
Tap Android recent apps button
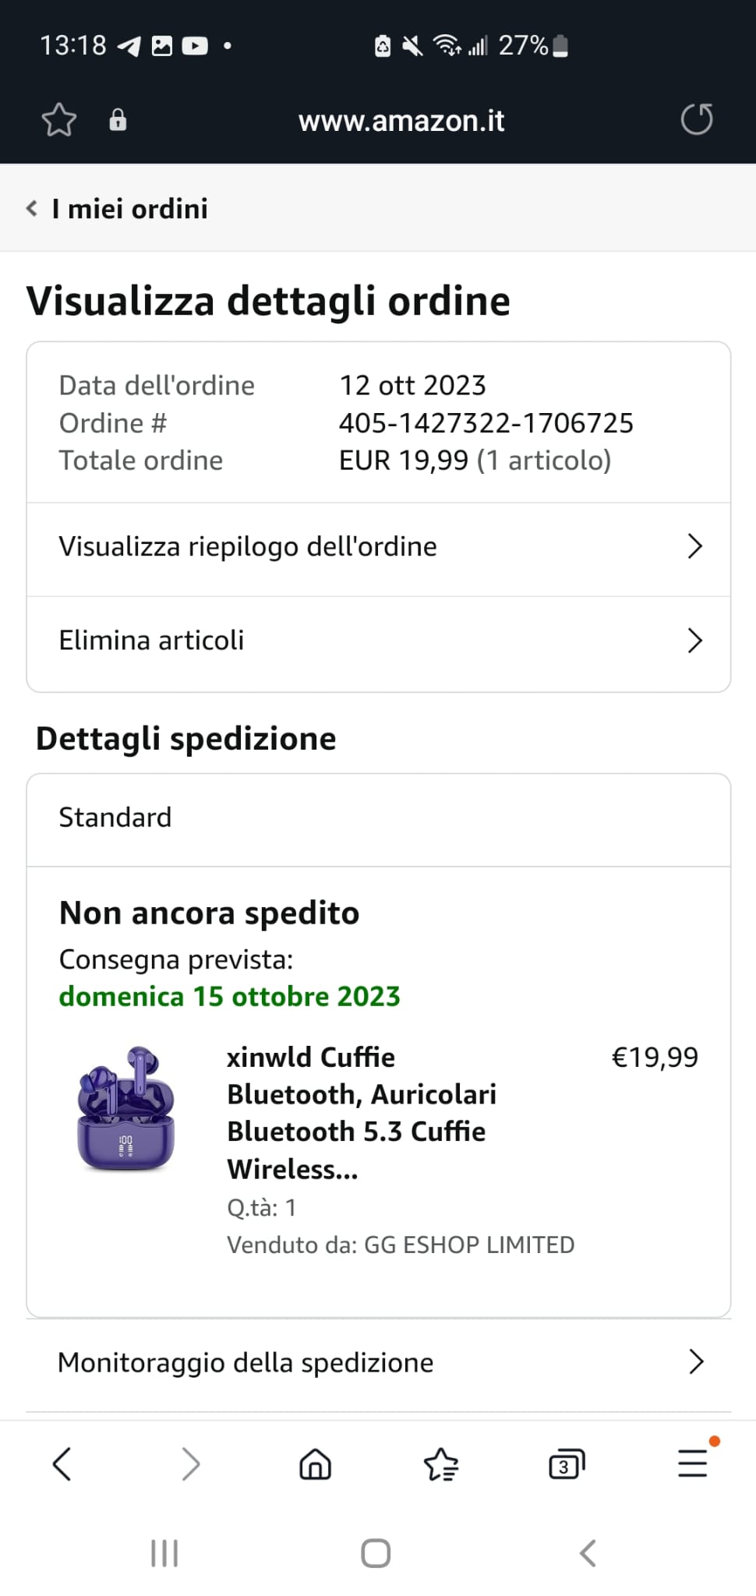[164, 1553]
